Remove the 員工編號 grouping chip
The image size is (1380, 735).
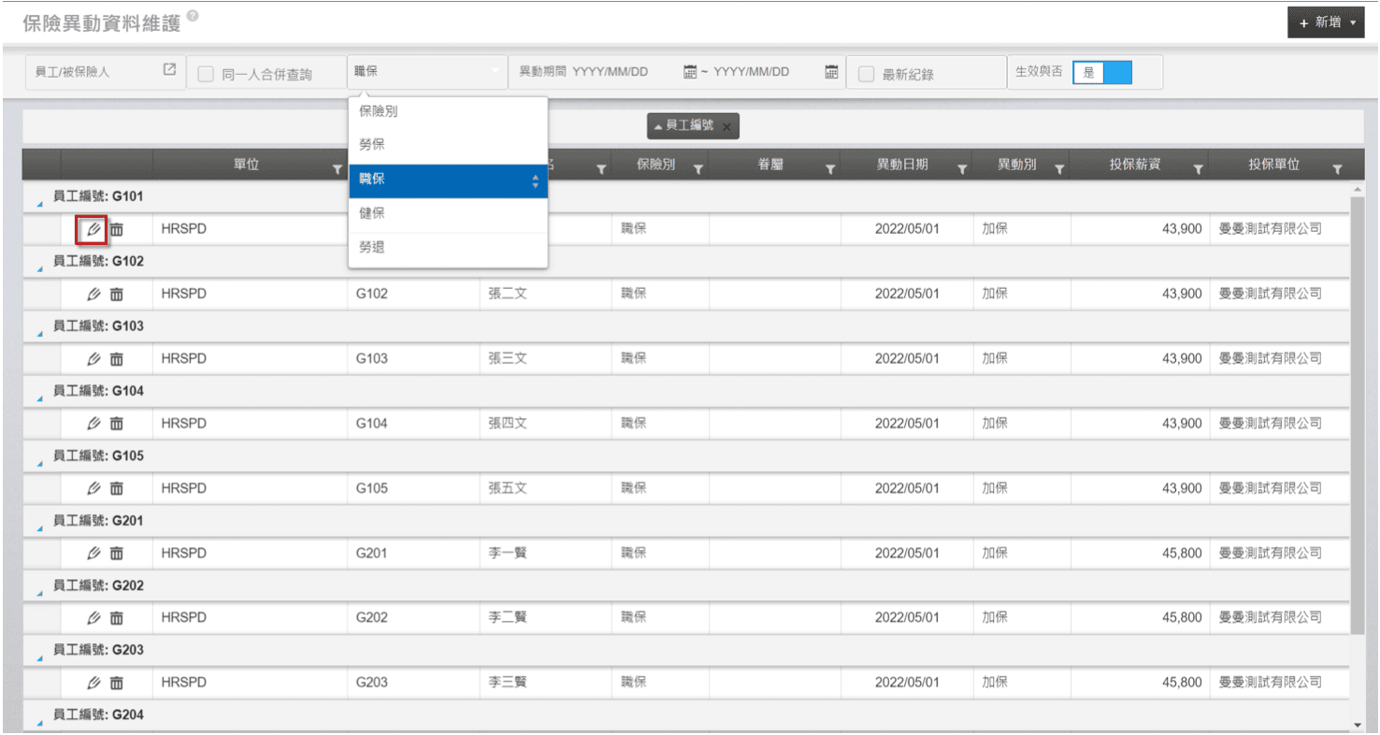pyautogui.click(x=726, y=127)
